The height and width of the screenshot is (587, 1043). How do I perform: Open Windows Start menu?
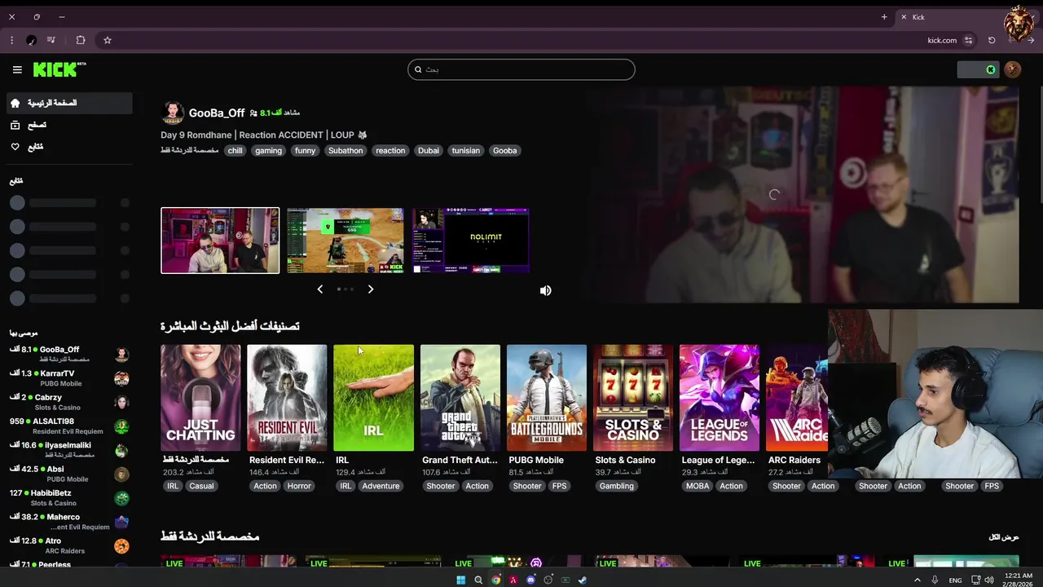pos(460,580)
